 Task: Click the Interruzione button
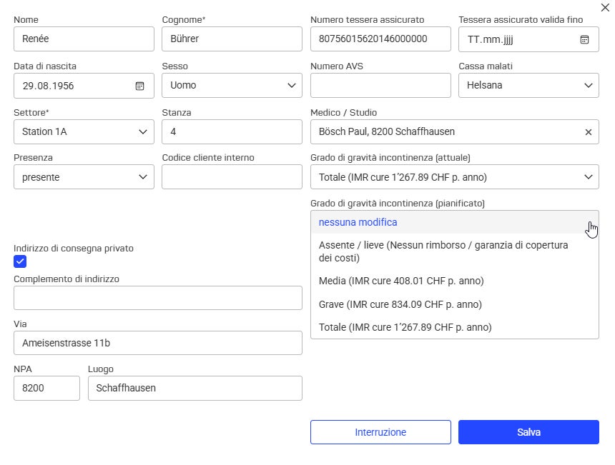point(380,432)
